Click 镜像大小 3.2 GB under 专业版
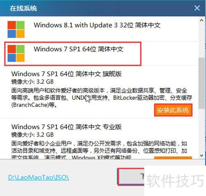 (x=33, y=135)
